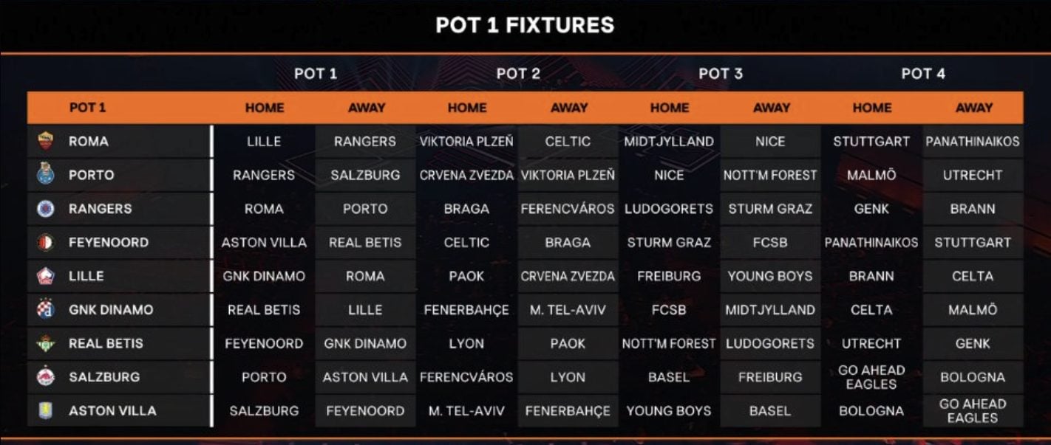Click the Salzburg club crest icon
The image size is (1051, 445).
46,377
